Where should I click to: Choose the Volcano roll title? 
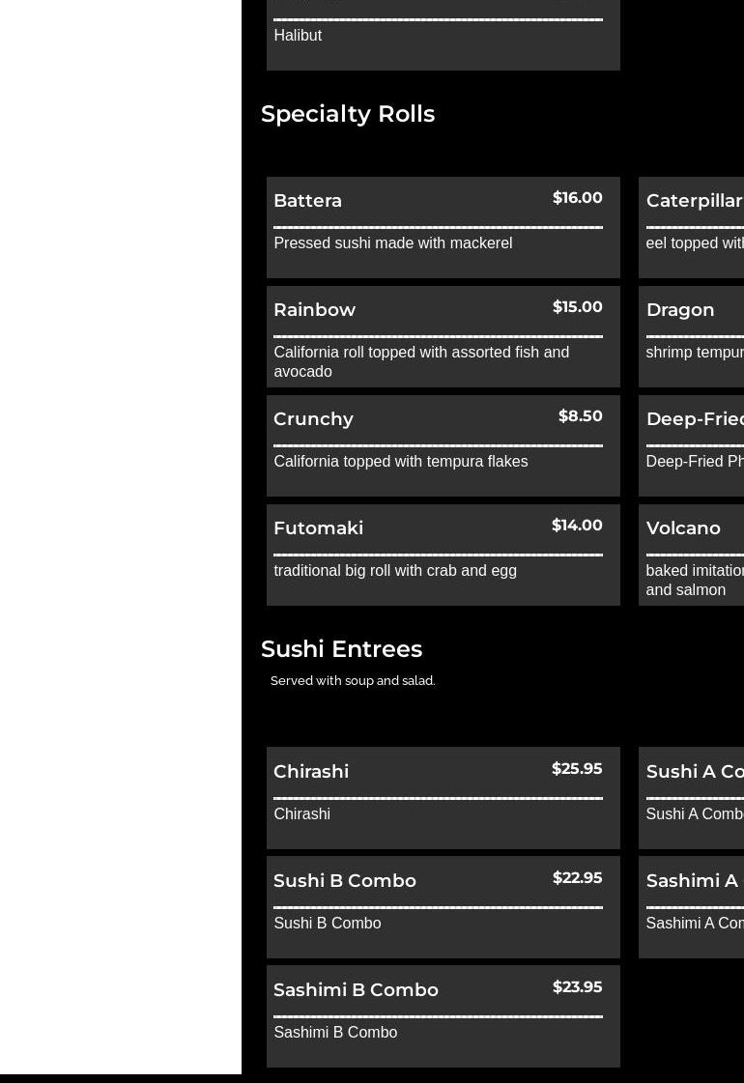coord(683,528)
